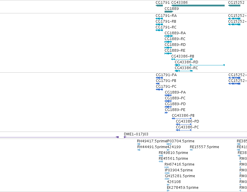247x192 pixels.
Task: Select transcript CG1791-RB label
Action: coord(166,21)
